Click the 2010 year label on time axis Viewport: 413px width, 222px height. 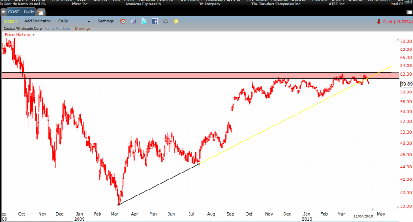coord(307,219)
